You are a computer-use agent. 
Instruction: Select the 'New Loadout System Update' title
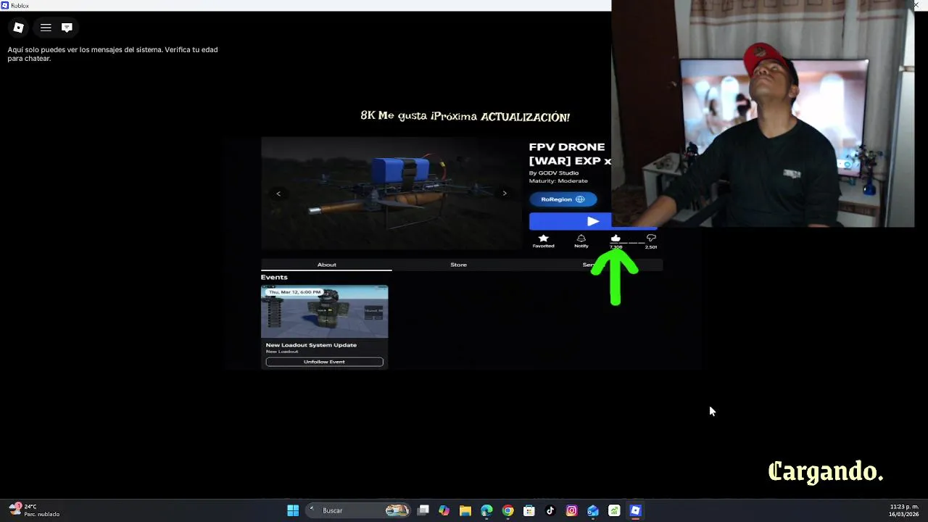tap(311, 345)
